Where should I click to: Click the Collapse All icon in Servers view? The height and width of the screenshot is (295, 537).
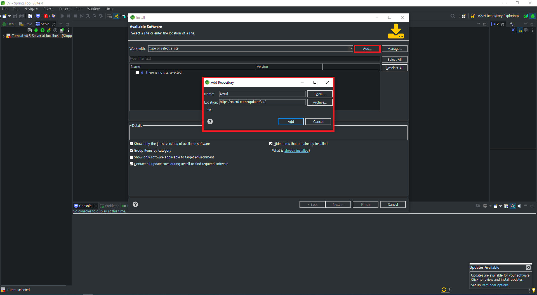pyautogui.click(x=30, y=30)
